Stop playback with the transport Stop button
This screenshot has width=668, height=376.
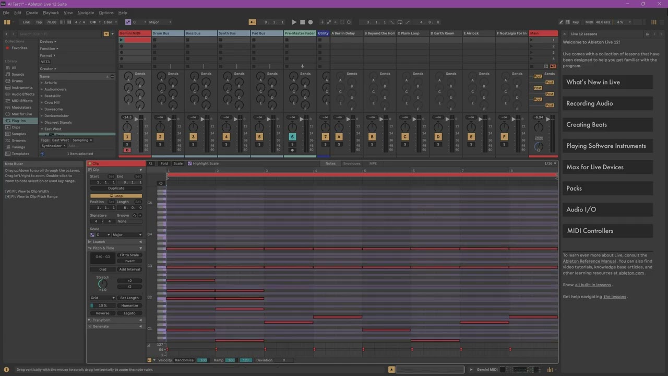click(302, 22)
